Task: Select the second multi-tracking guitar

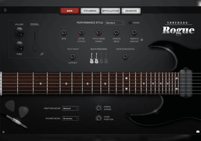Action: pos(96,58)
